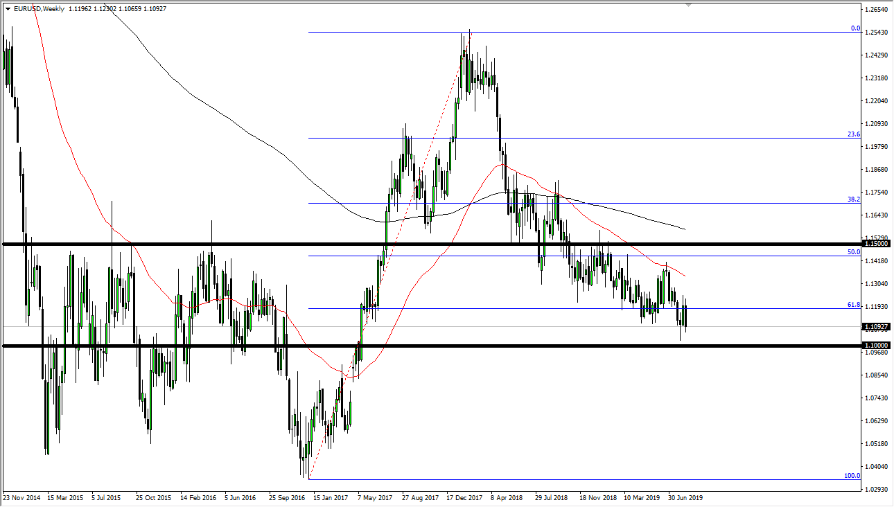This screenshot has width=894, height=507.
Task: Select the Fibonacci 38.2 level label
Action: coord(854,199)
